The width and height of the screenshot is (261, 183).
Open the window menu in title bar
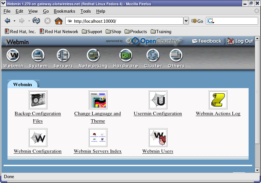[3, 4]
